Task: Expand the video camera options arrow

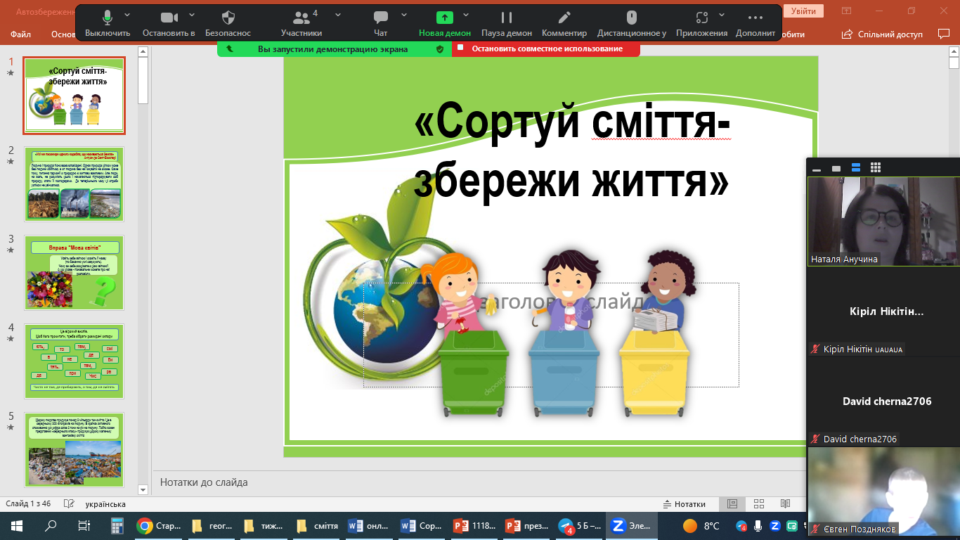Action: (190, 15)
